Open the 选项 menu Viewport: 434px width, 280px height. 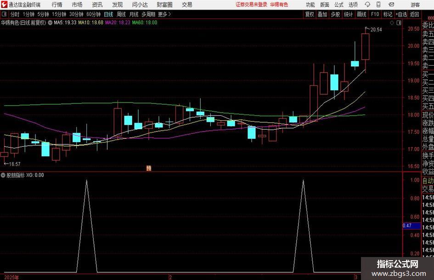click(353, 5)
